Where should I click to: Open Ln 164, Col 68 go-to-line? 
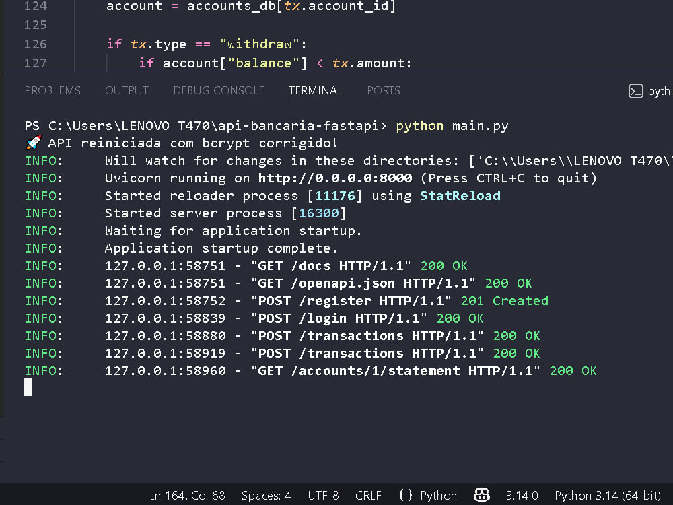coord(187,496)
